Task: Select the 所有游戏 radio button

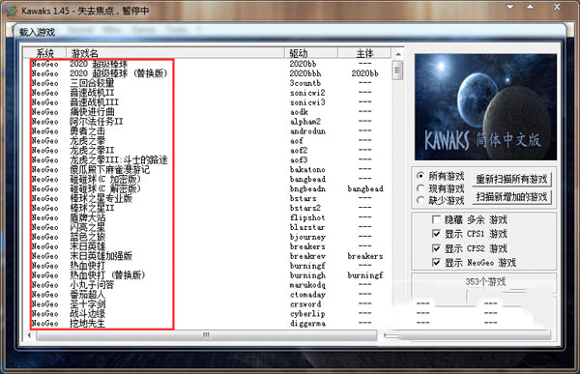Action: (x=420, y=176)
